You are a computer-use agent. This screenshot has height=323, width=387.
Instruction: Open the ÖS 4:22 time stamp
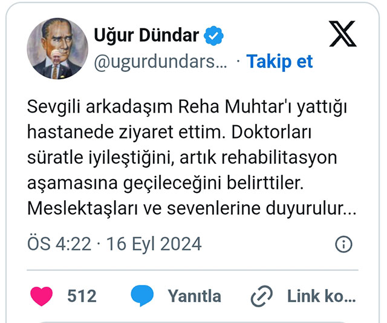pos(59,244)
